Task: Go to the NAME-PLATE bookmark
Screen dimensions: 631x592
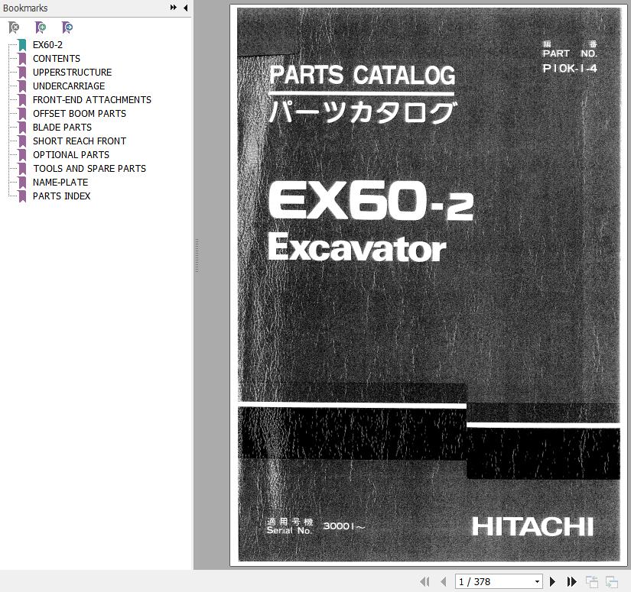Action: (60, 182)
